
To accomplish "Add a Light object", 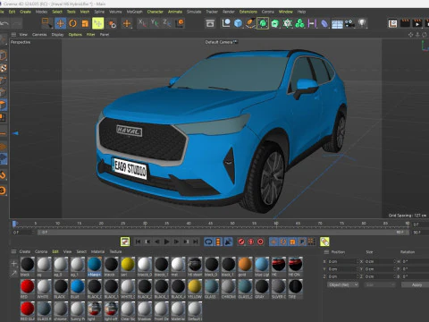I will [362, 23].
